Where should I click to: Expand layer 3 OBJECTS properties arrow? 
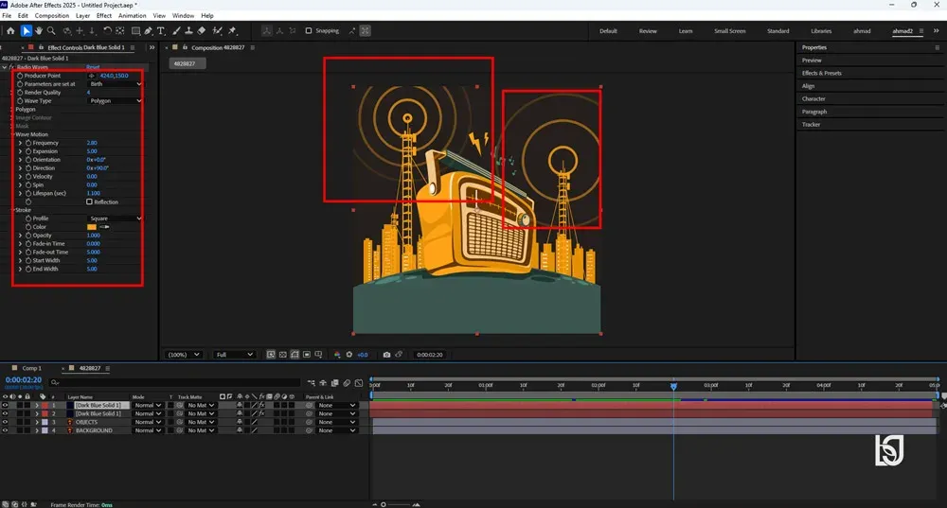(37, 422)
